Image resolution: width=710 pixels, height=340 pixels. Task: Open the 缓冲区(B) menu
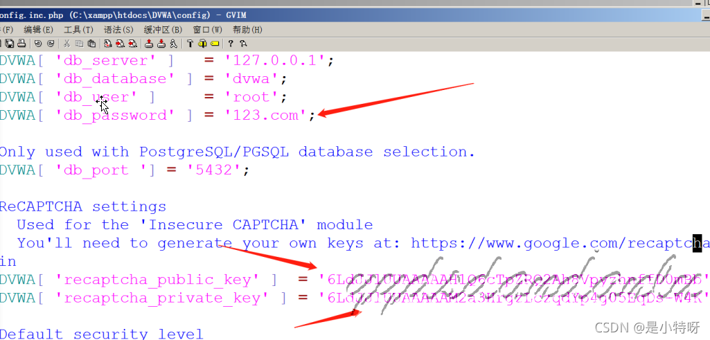click(x=163, y=30)
